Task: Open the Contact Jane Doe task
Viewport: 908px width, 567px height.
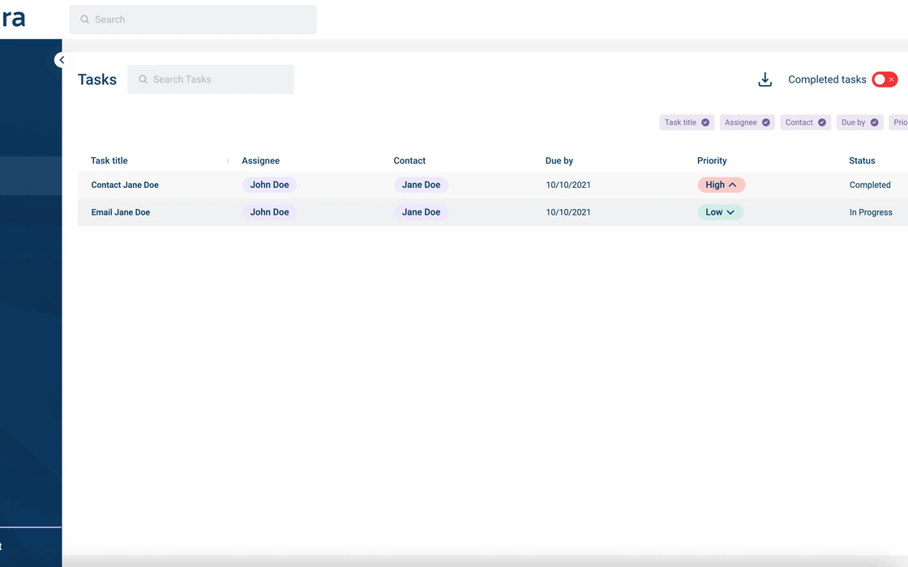Action: point(125,185)
